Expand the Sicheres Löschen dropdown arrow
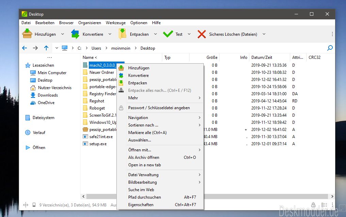 [x=264, y=34]
